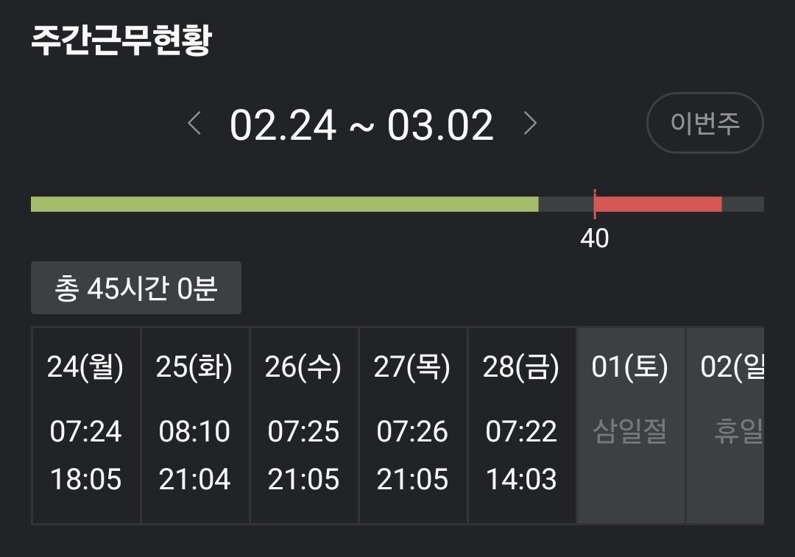Go to previous week with left chevron
Screen dimensions: 795x557
click(x=194, y=124)
